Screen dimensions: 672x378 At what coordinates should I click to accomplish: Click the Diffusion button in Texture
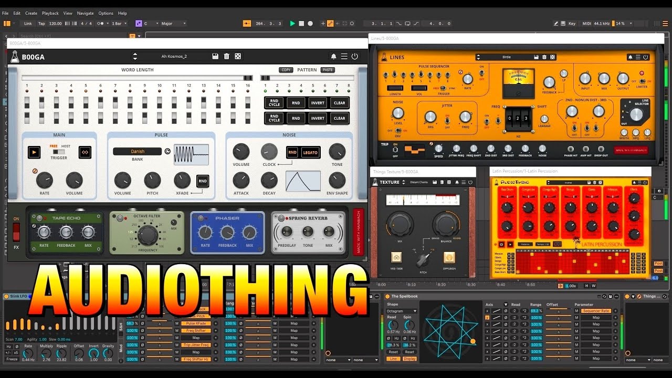point(449,257)
